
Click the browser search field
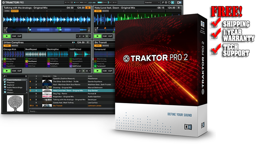(x=15, y=76)
